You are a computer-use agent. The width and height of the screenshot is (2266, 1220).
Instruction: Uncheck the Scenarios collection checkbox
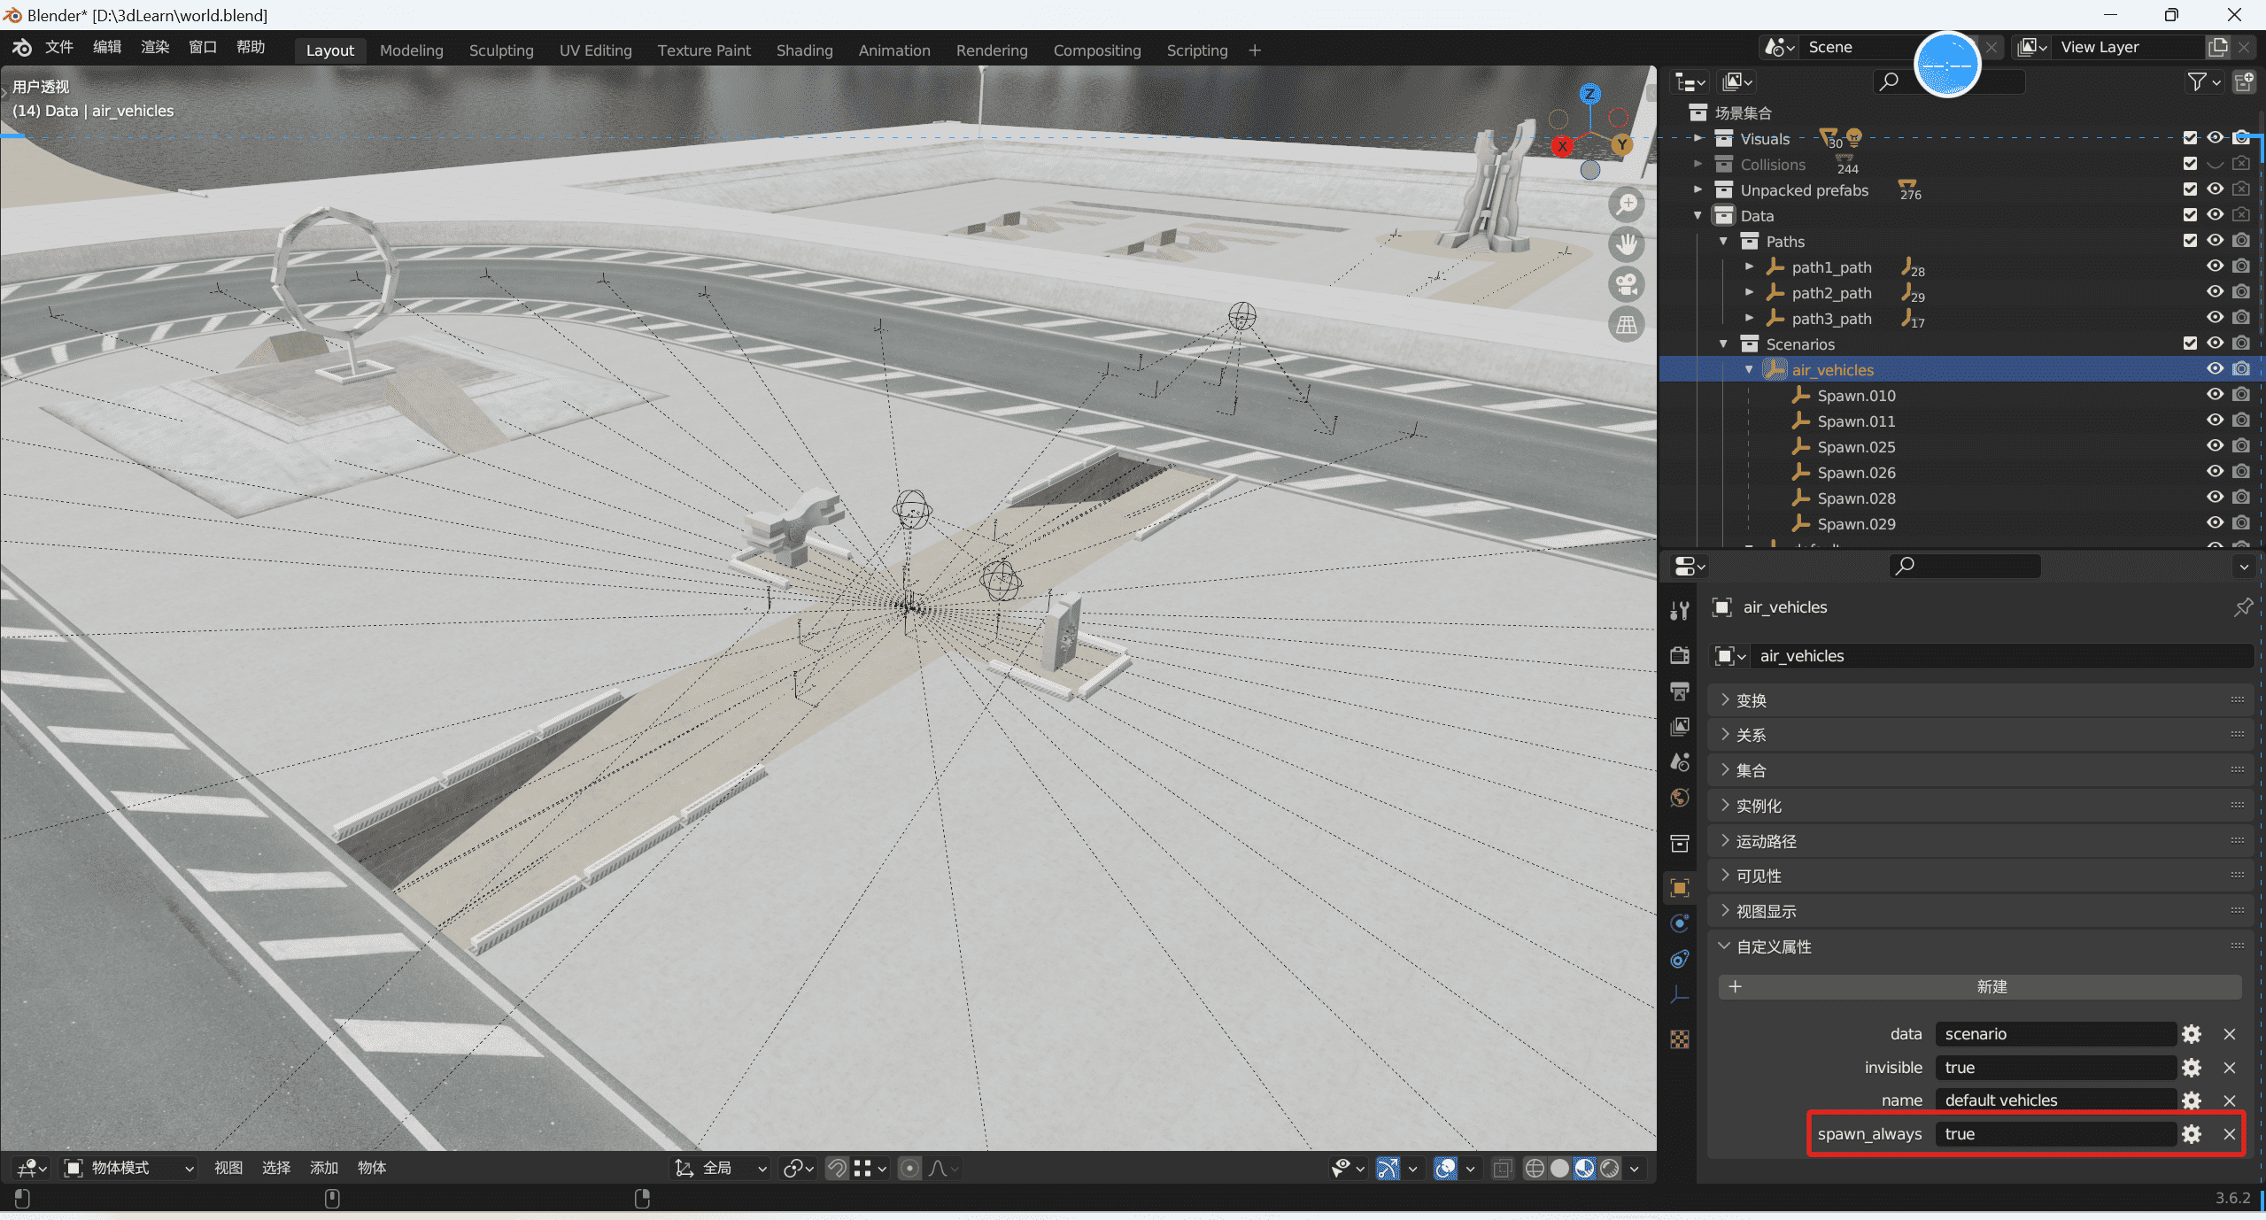pos(2190,344)
